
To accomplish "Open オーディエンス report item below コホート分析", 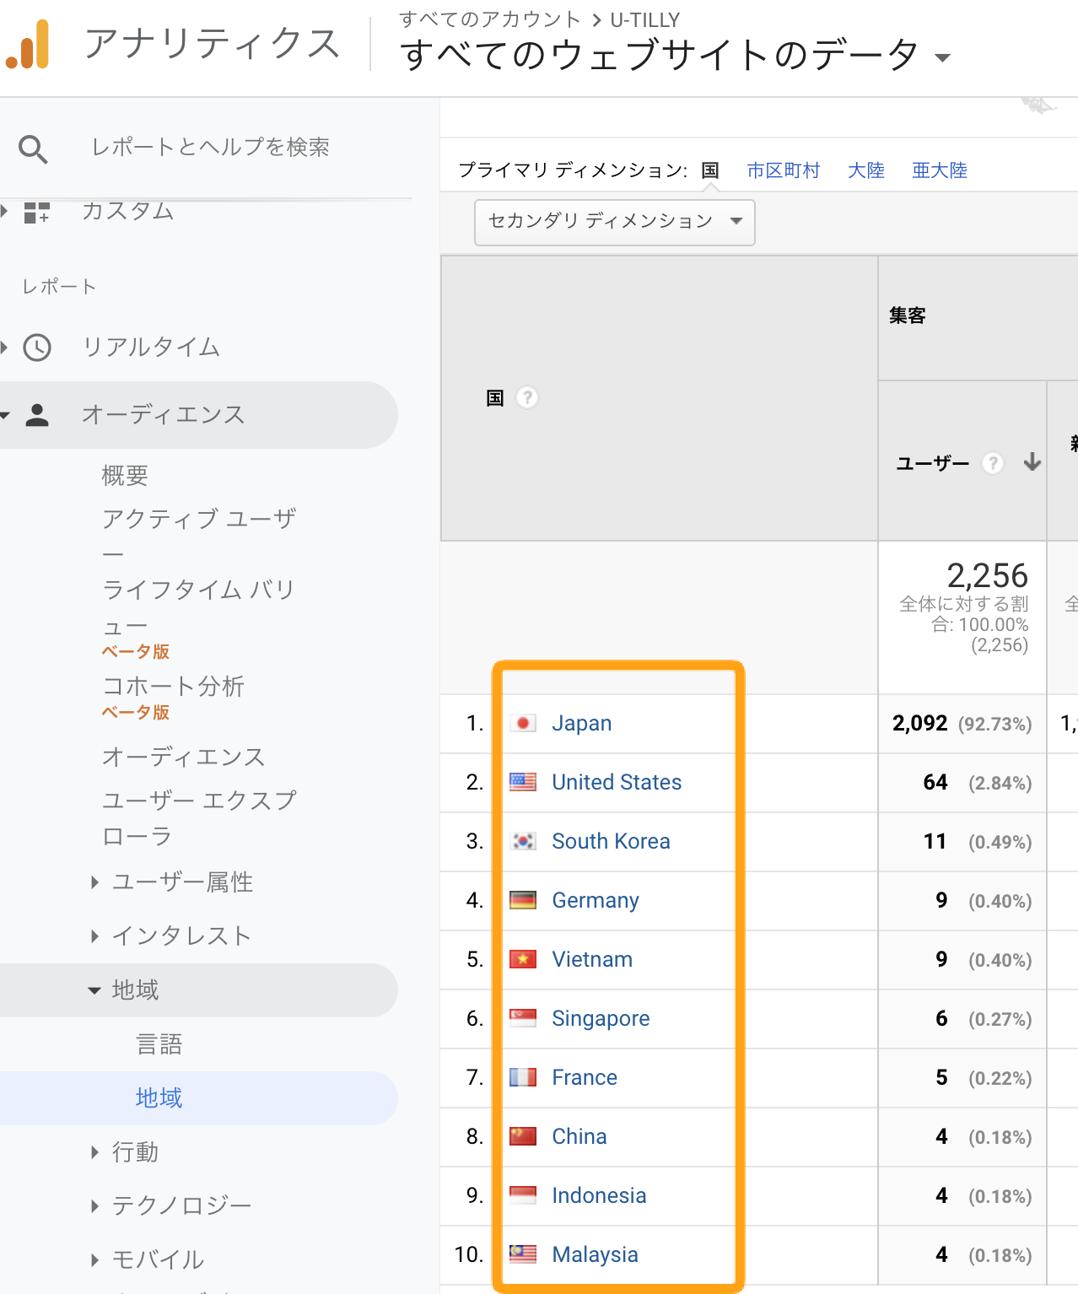I will coord(184,758).
